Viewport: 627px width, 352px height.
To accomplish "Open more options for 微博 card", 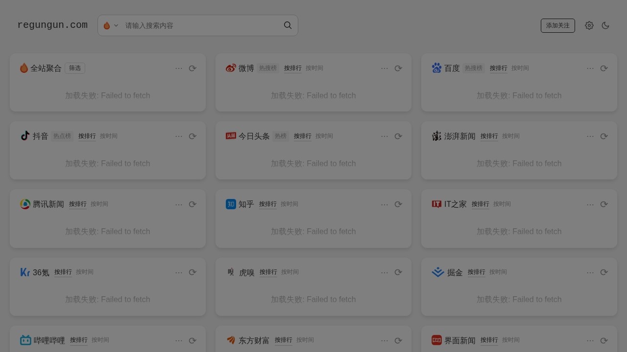I will 385,68.
